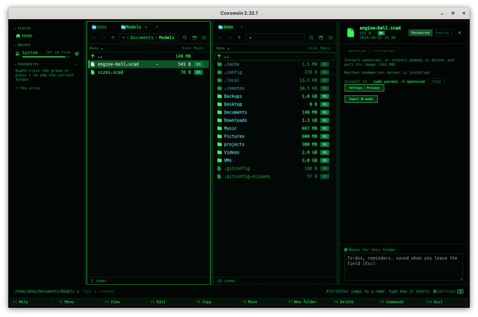Open search in the ~ home pane
The image size is (478, 317).
tap(311, 38)
